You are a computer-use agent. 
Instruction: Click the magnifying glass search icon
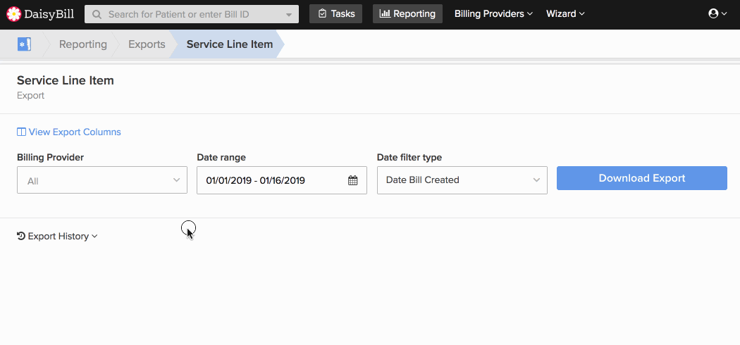tap(97, 14)
